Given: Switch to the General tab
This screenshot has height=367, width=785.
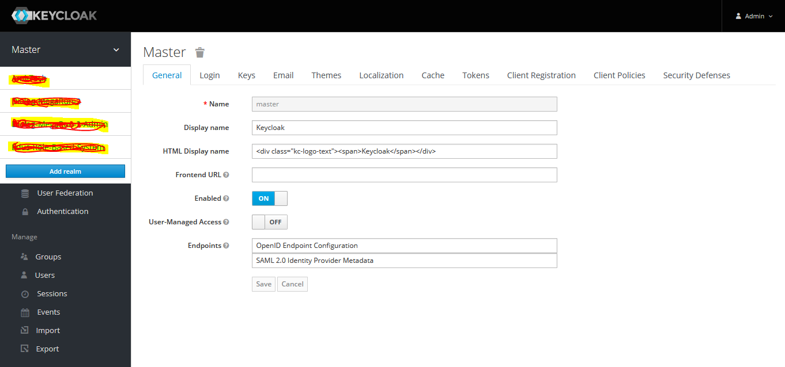Looking at the screenshot, I should click(x=167, y=75).
